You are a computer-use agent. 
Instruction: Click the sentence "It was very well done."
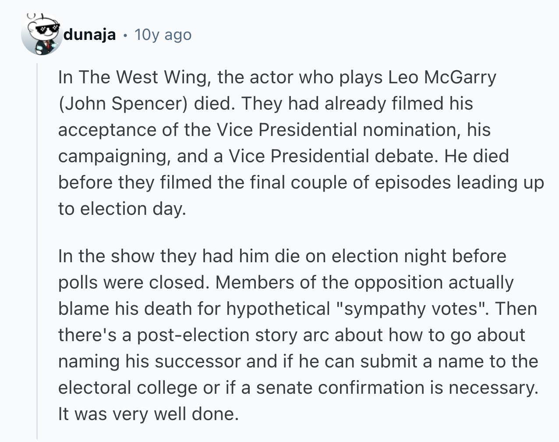pyautogui.click(x=149, y=414)
